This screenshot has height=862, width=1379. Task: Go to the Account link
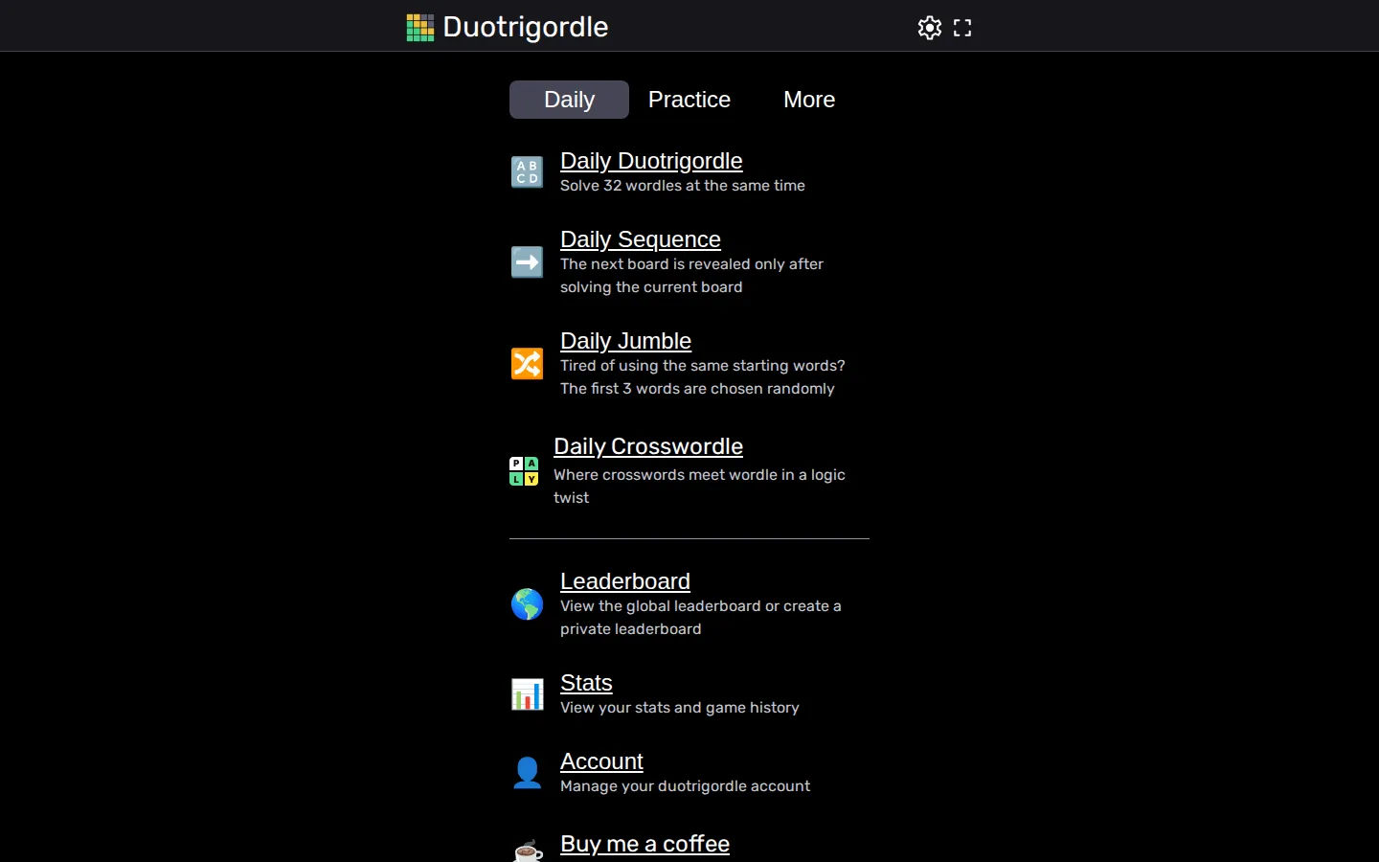tap(601, 761)
